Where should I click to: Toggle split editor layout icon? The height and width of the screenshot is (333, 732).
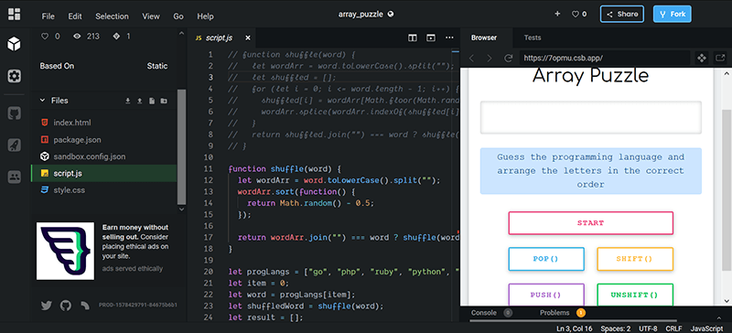[413, 38]
